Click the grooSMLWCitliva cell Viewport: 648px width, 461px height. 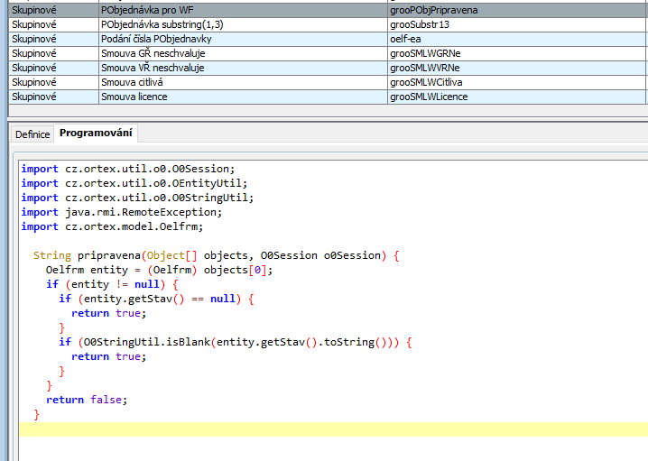coord(426,82)
